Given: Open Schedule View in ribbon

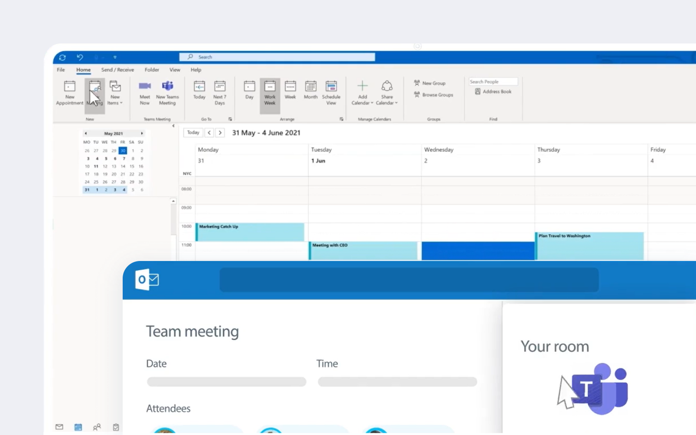Looking at the screenshot, I should tap(331, 93).
